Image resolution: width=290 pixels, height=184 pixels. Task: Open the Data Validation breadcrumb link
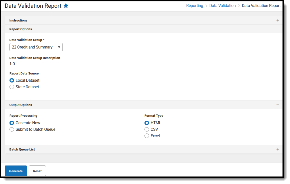coord(222,6)
